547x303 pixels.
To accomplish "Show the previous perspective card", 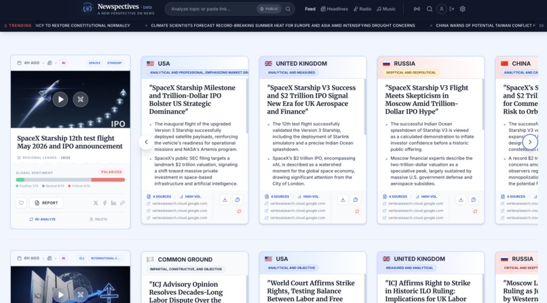I will click(x=146, y=142).
